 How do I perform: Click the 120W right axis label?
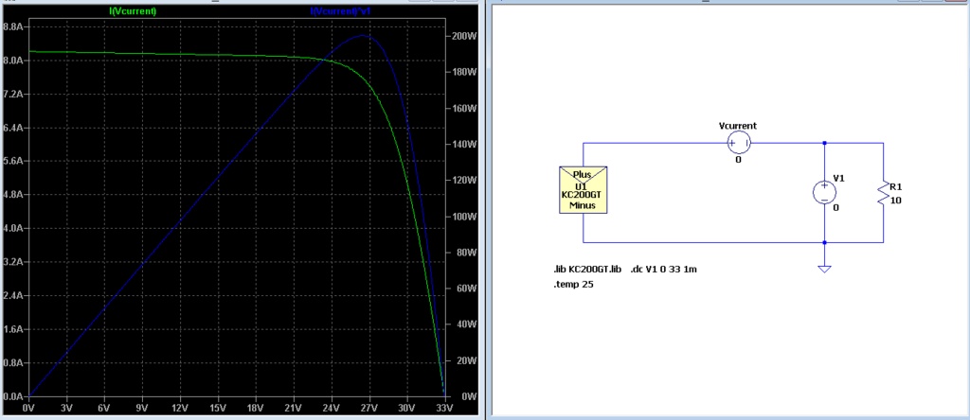(x=464, y=181)
